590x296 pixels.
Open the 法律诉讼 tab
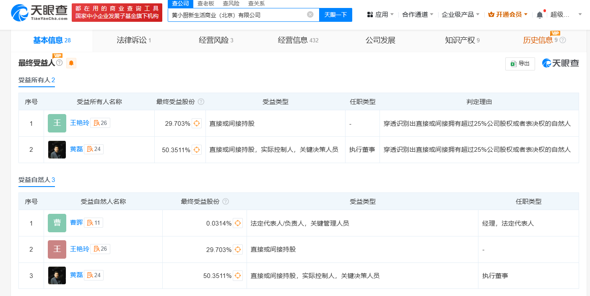(134, 40)
